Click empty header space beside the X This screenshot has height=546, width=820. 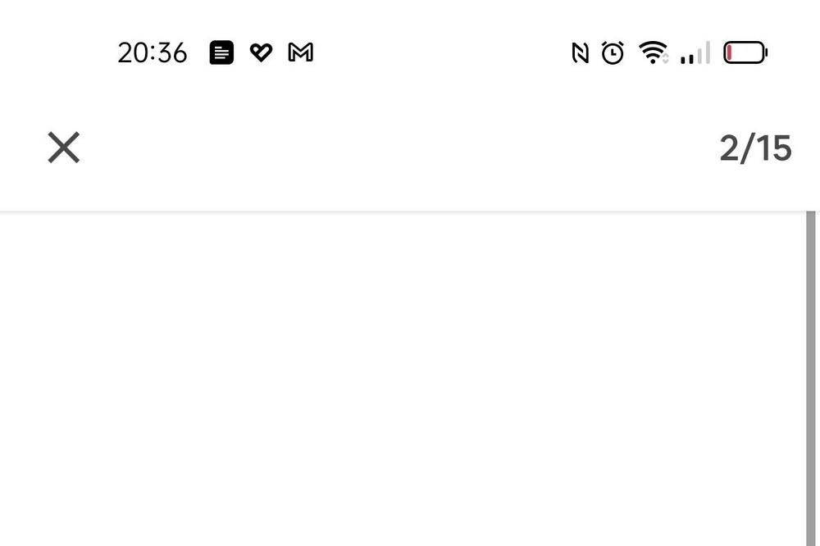pyautogui.click(x=394, y=148)
